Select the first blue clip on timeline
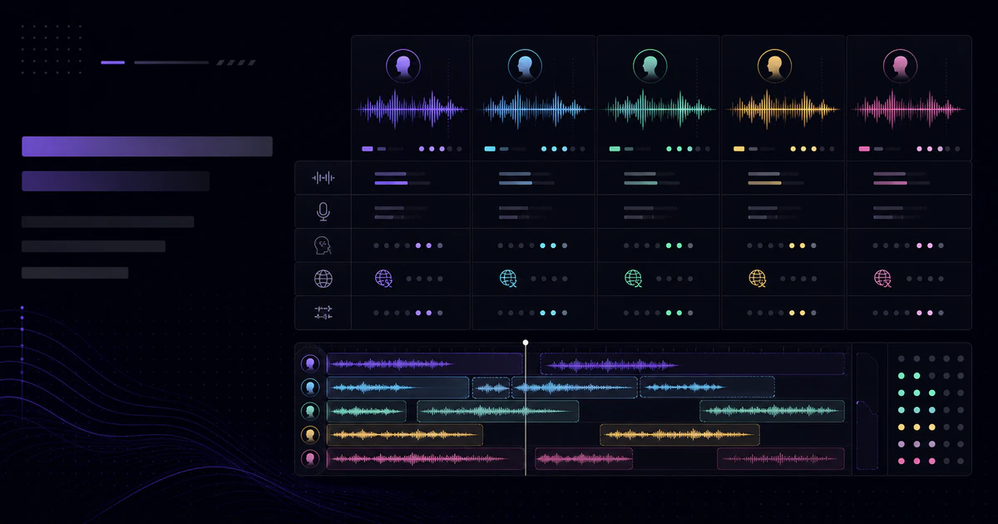This screenshot has height=524, width=998. click(398, 387)
